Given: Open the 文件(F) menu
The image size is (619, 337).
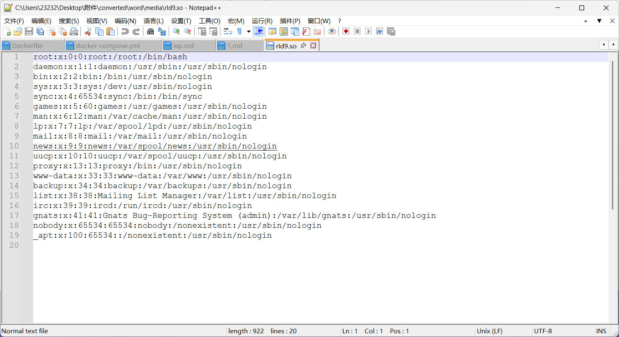Looking at the screenshot, I should (14, 21).
